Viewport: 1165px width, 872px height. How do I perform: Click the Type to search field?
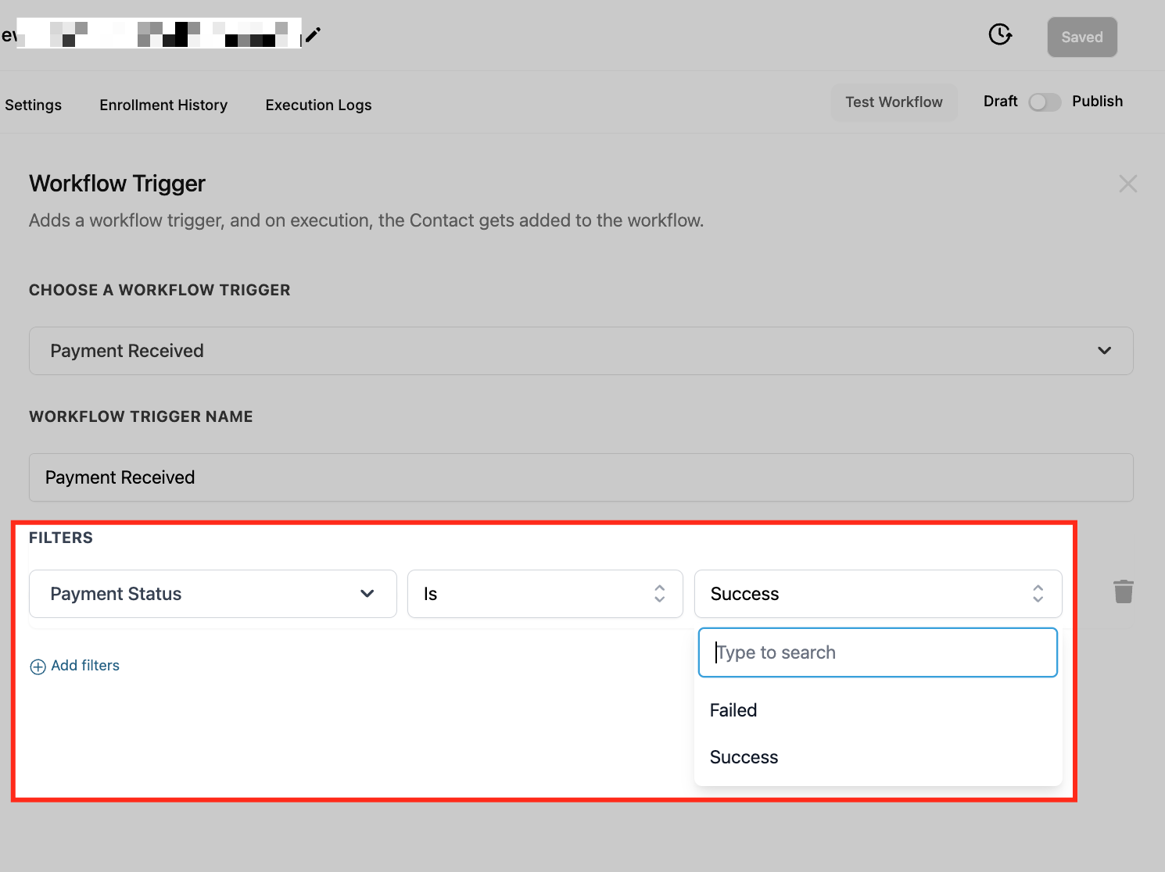tap(877, 652)
